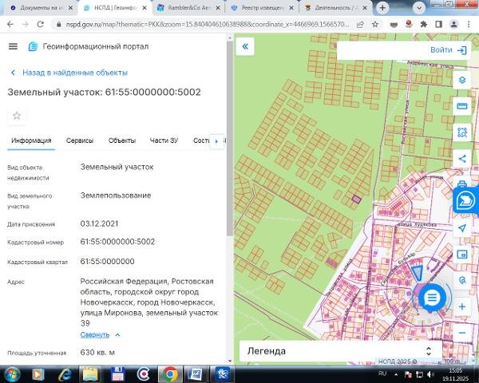Open the browser tab search dropdown

click(x=419, y=8)
